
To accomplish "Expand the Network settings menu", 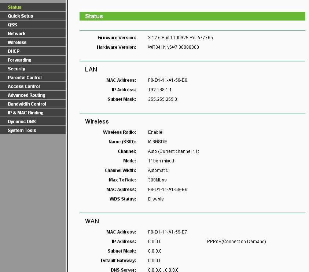I will point(17,33).
